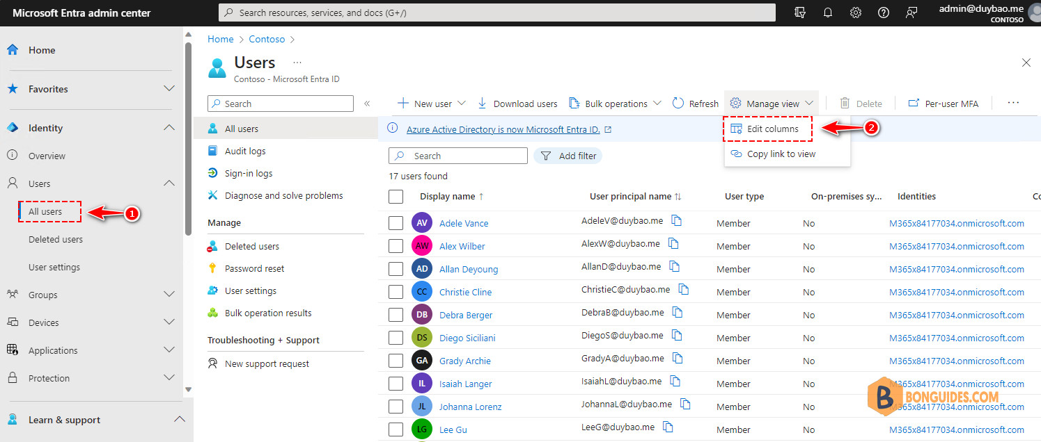Click the Refresh toolbar button

tap(695, 104)
